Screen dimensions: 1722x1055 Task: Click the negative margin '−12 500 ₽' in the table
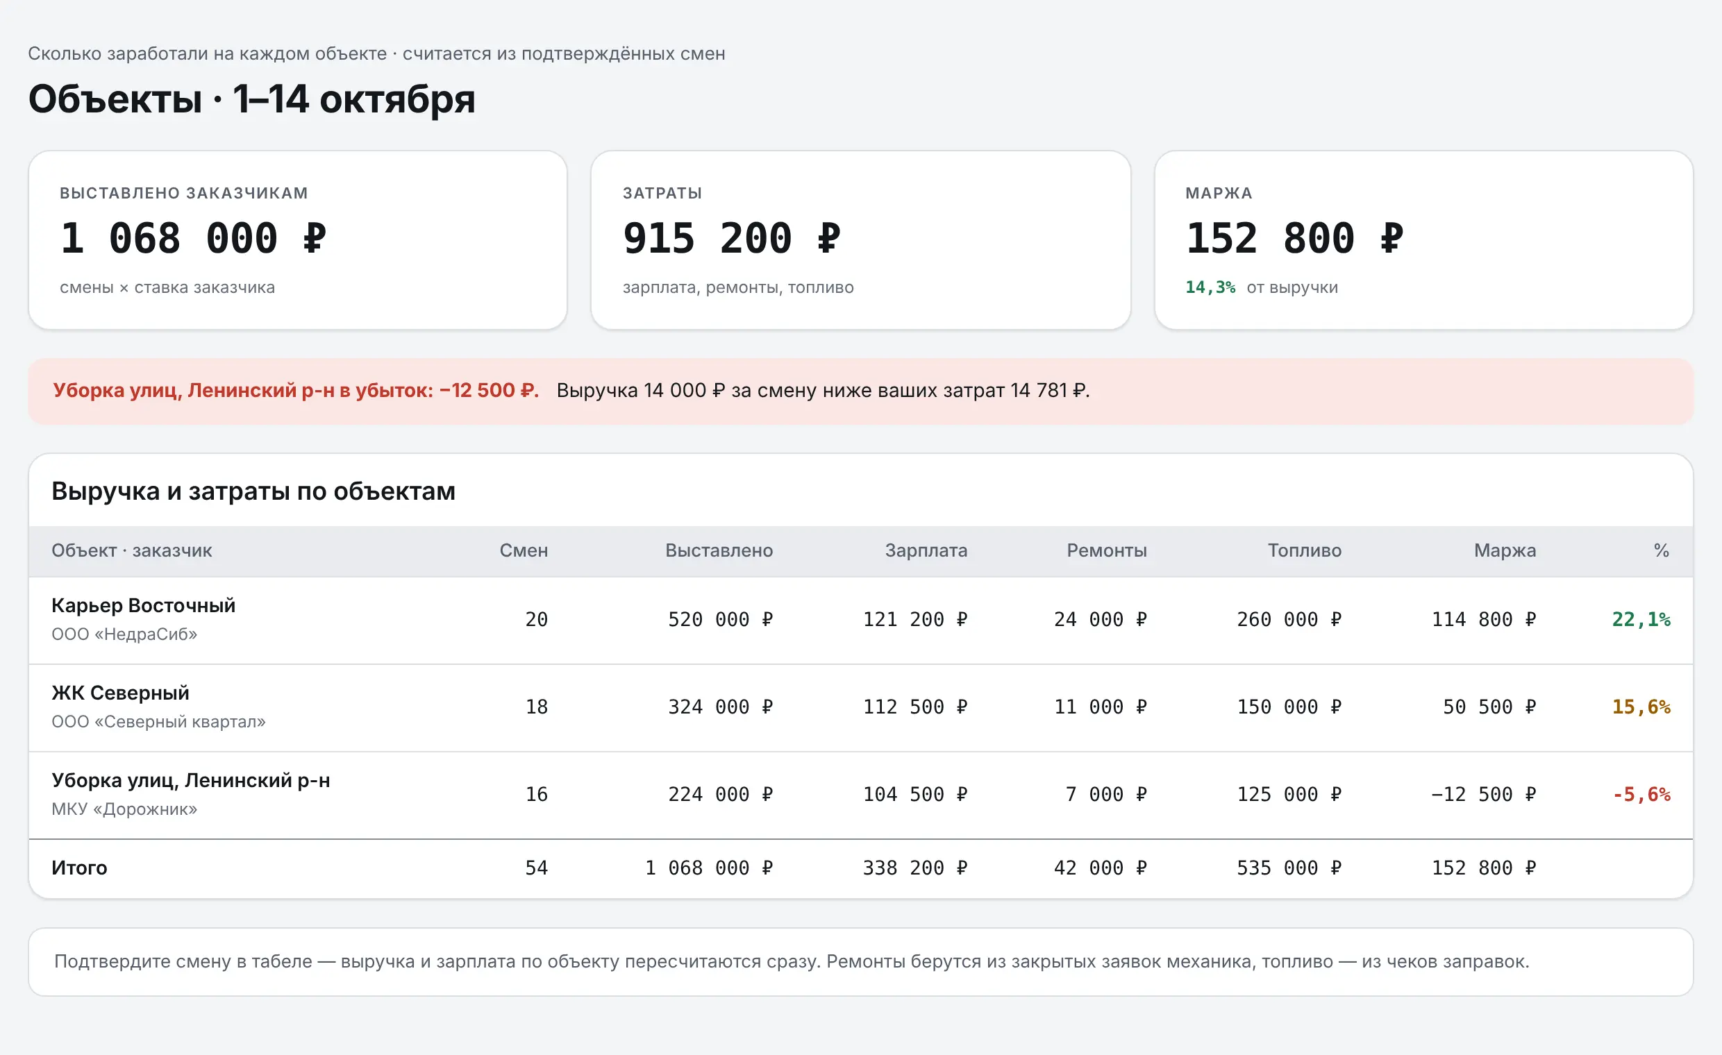(1484, 795)
